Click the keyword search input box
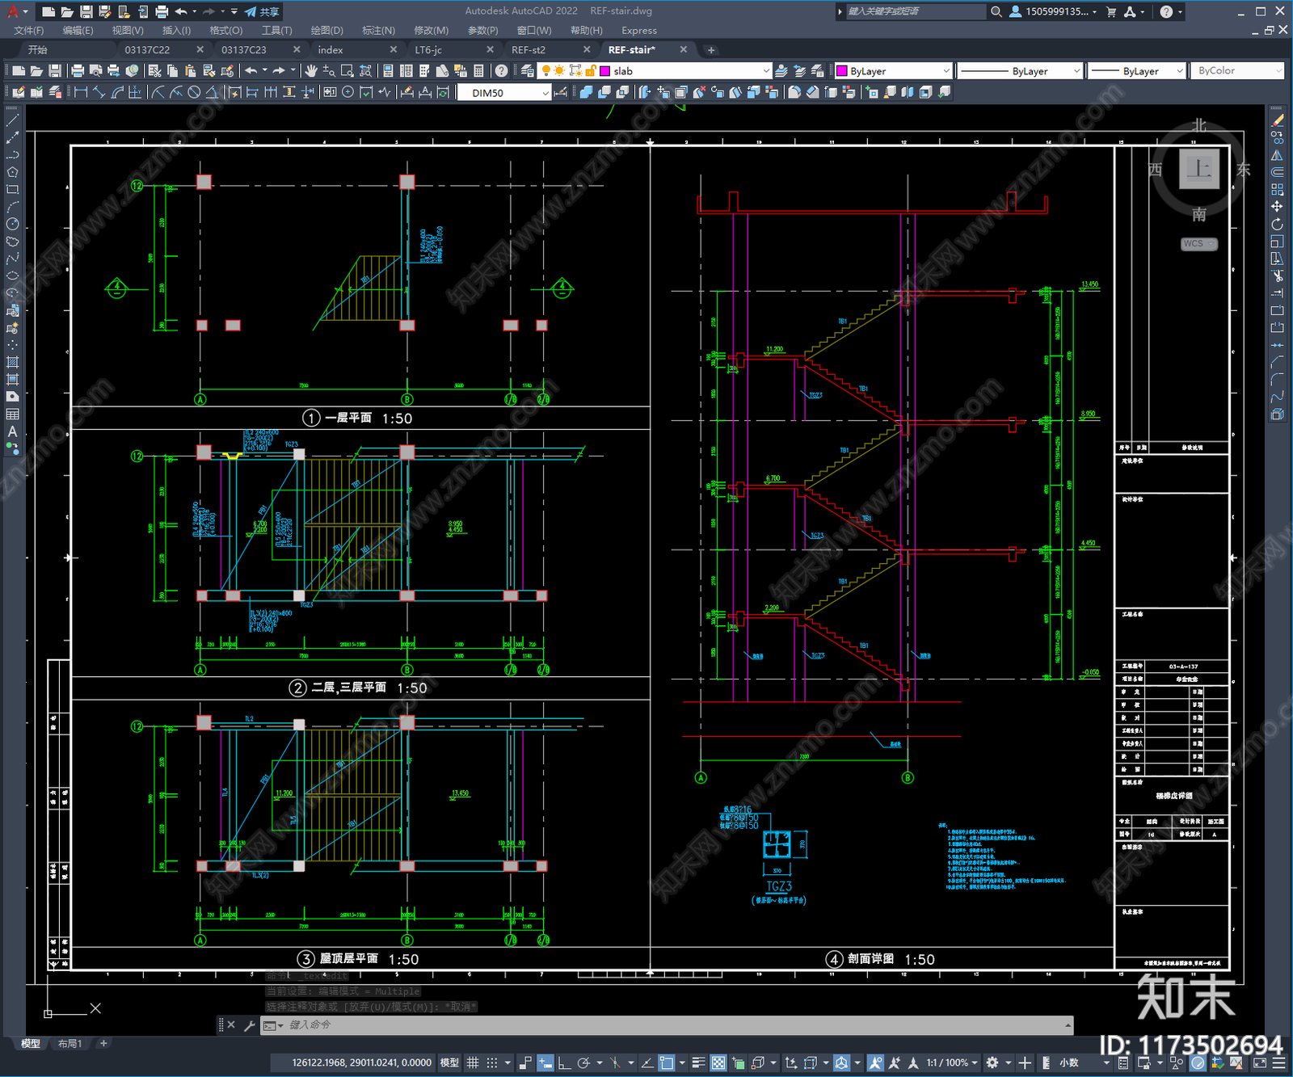 click(x=915, y=11)
